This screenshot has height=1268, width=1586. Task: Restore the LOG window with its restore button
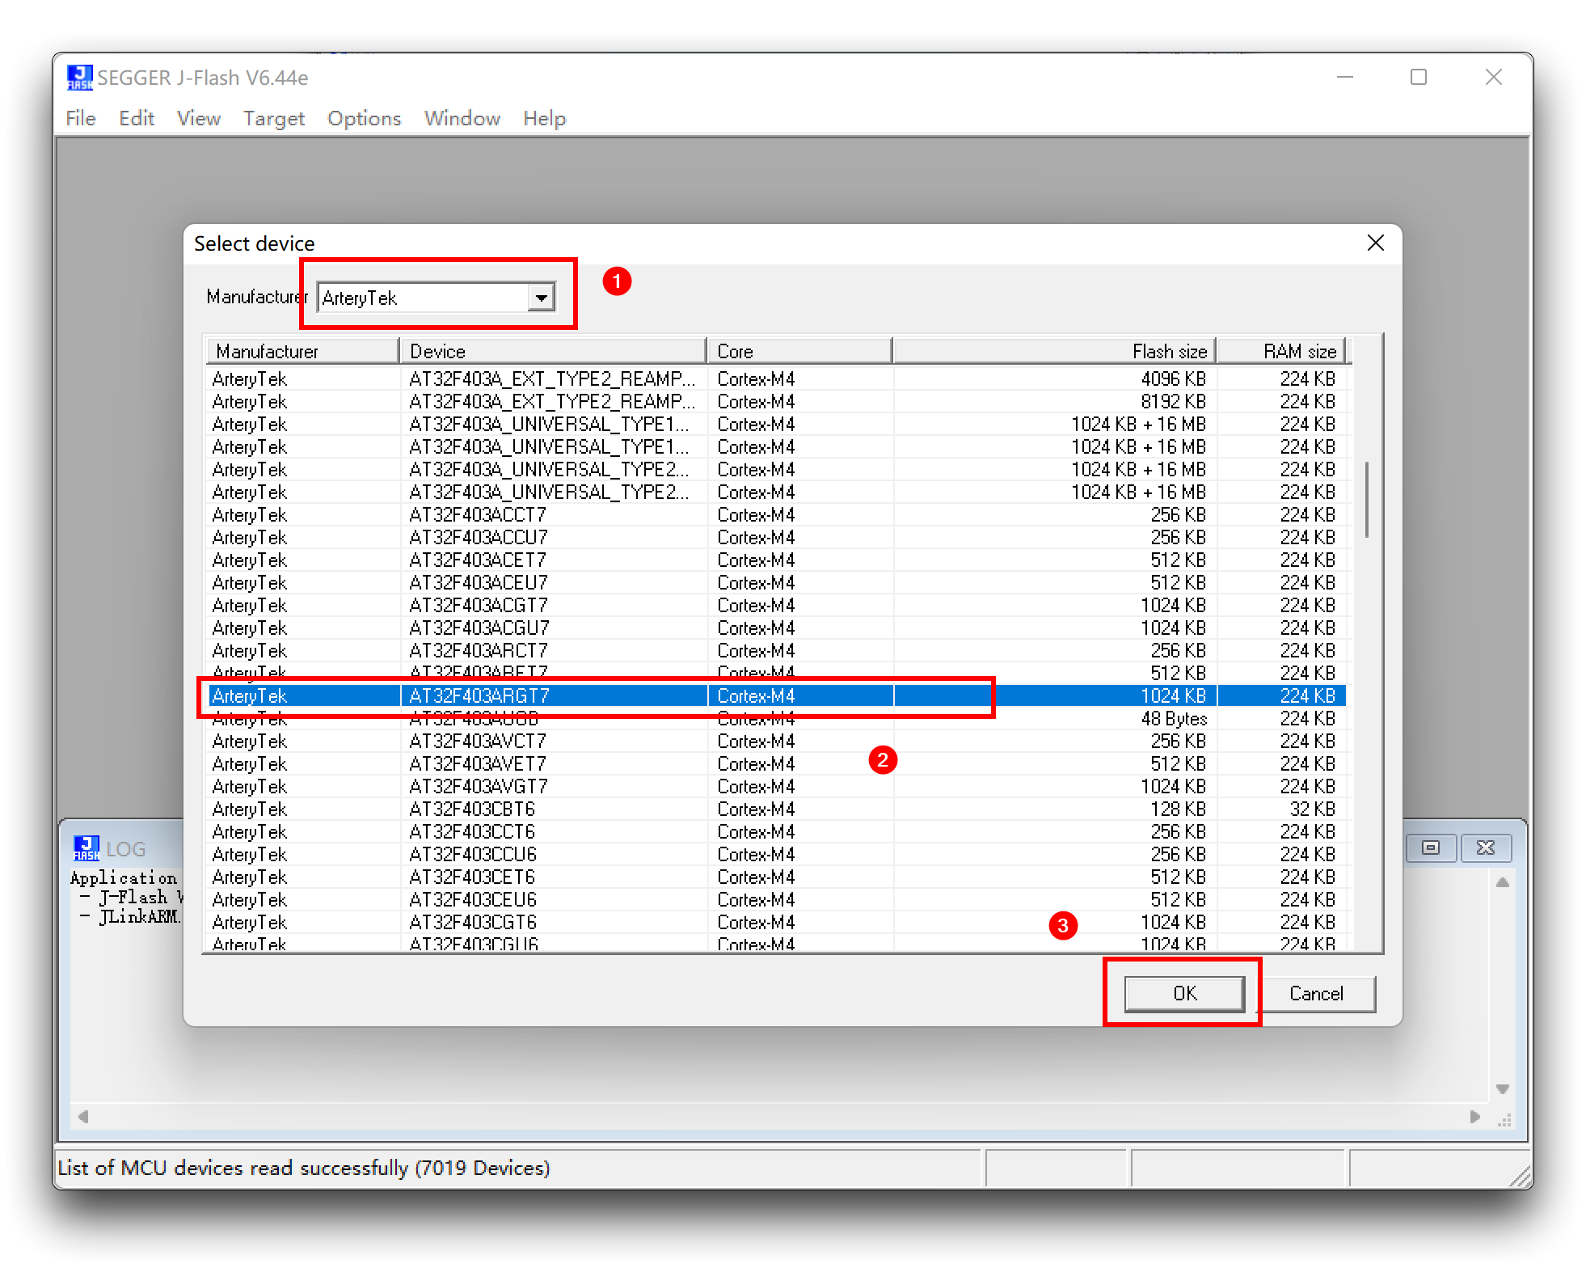pyautogui.click(x=1430, y=847)
